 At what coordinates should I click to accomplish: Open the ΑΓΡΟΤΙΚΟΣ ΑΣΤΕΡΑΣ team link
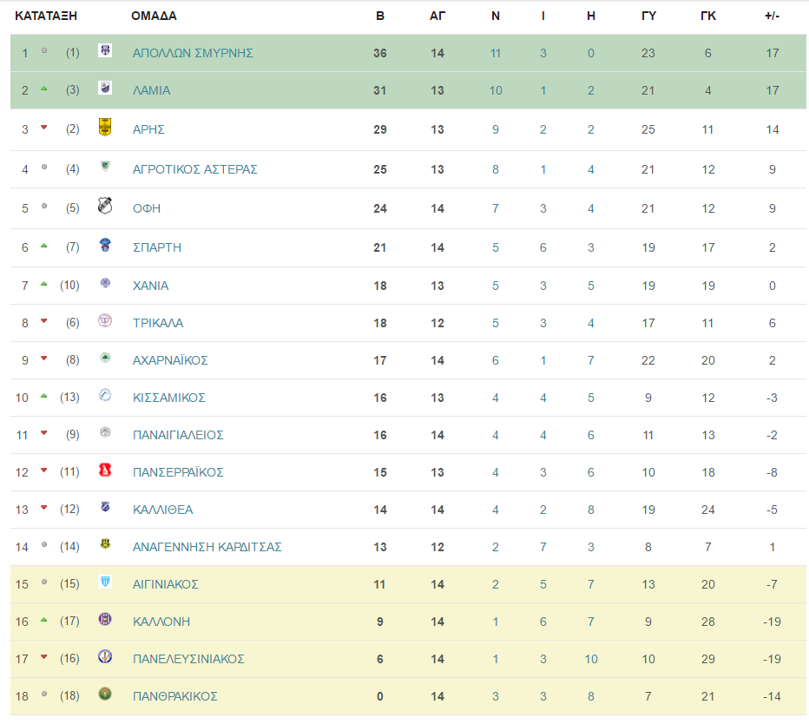(x=195, y=169)
